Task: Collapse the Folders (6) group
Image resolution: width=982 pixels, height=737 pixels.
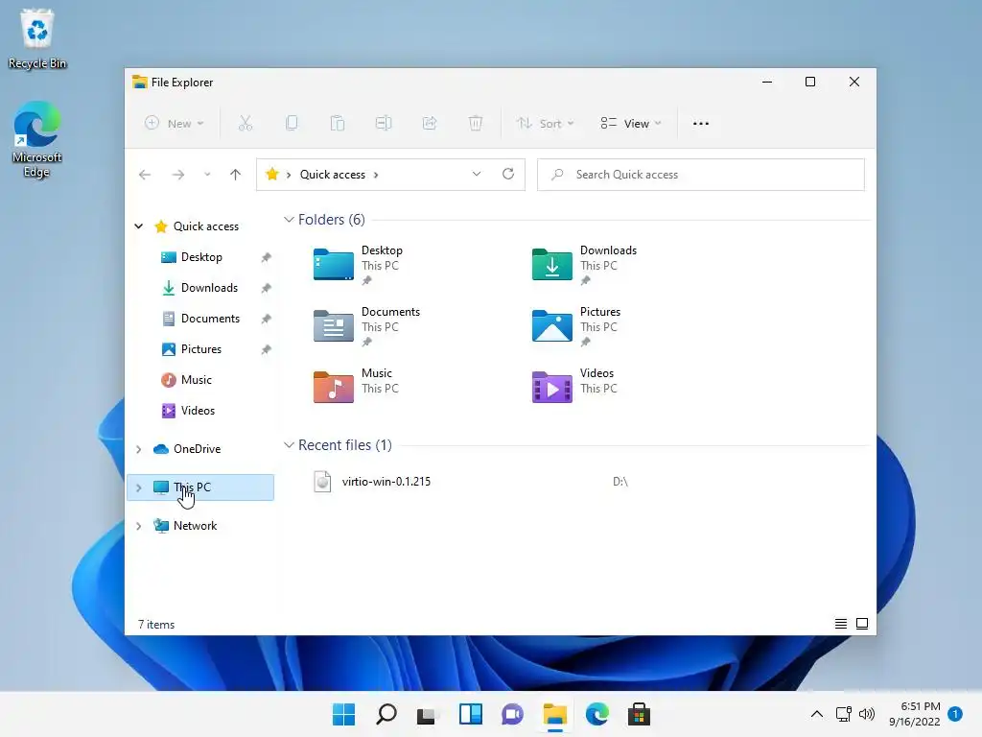Action: 289,220
